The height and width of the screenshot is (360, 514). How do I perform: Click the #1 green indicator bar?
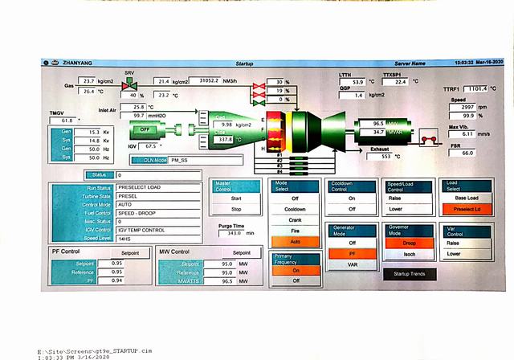coord(298,158)
